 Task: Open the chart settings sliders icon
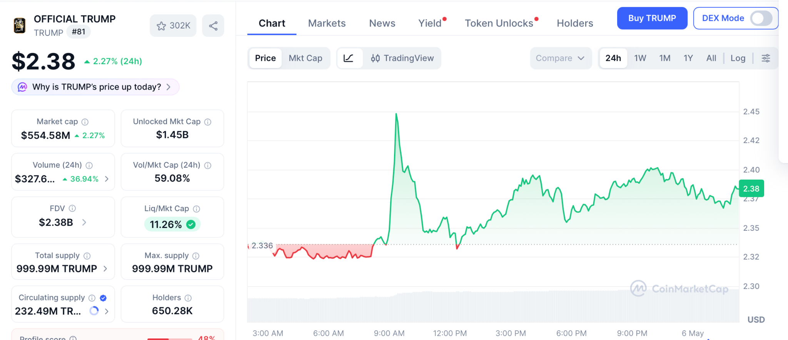tap(766, 58)
